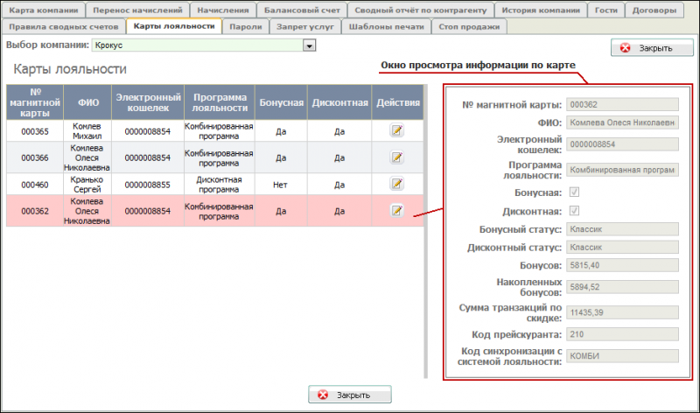
Task: Select the Договоры tab
Action: [x=653, y=10]
